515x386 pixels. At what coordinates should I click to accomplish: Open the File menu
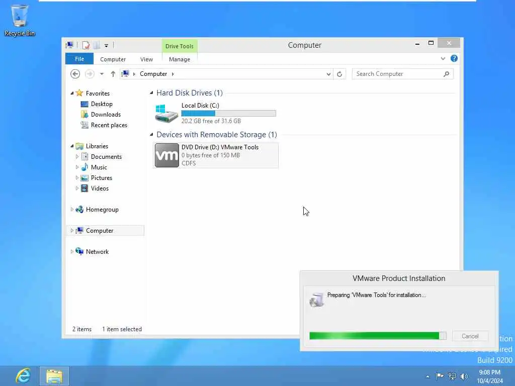tap(79, 59)
